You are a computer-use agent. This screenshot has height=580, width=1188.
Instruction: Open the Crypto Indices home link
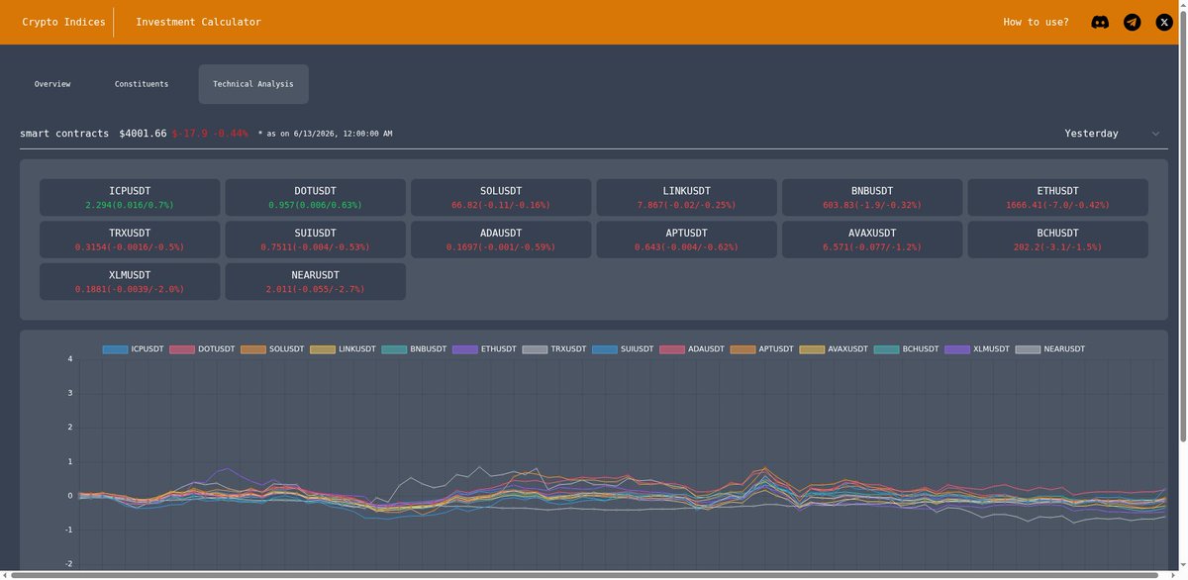(63, 22)
